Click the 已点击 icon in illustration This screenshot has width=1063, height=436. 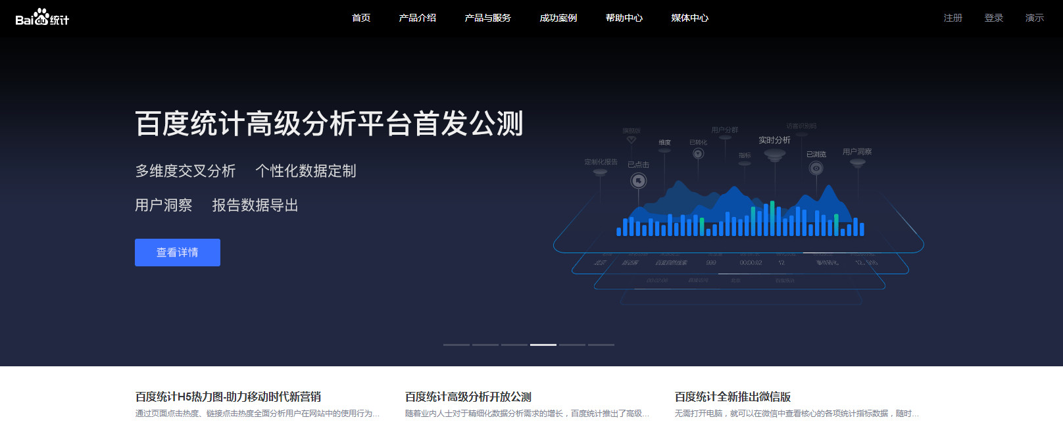(x=639, y=180)
